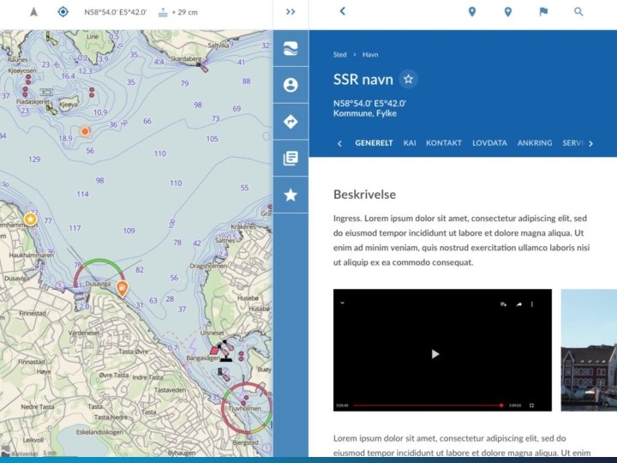
Task: Click the Bangavågen label on map
Action: coord(202,358)
